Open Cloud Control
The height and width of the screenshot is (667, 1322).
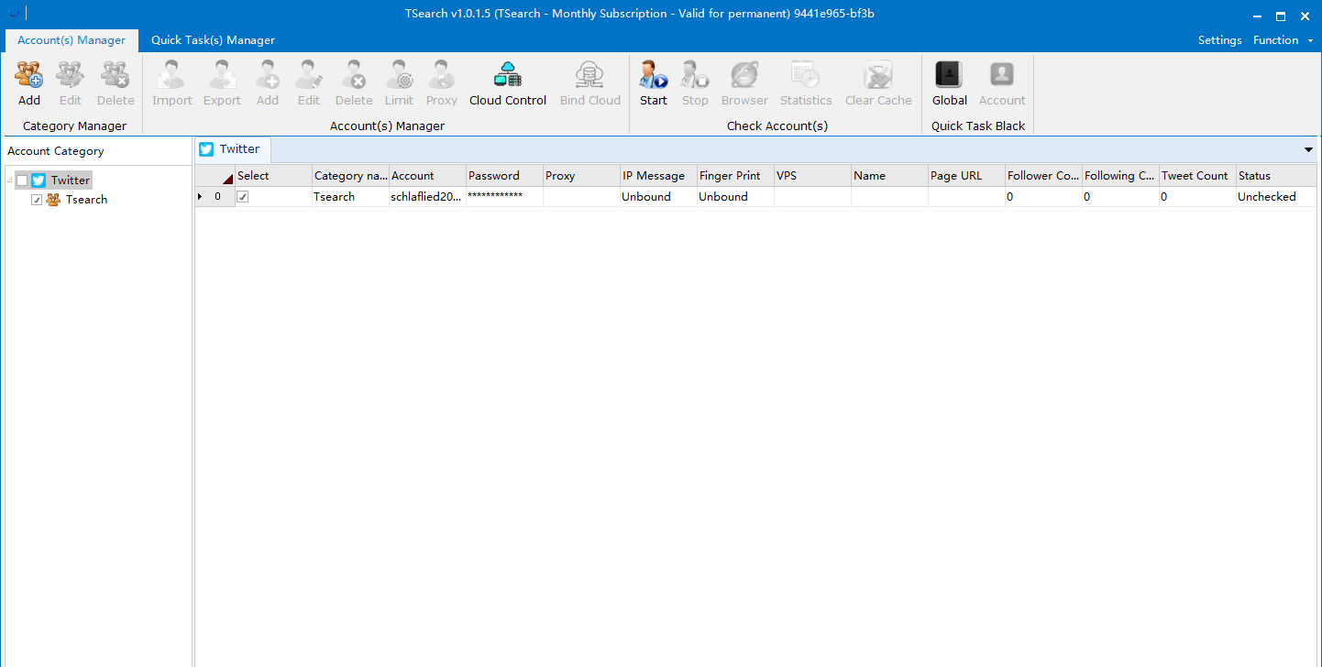point(508,83)
